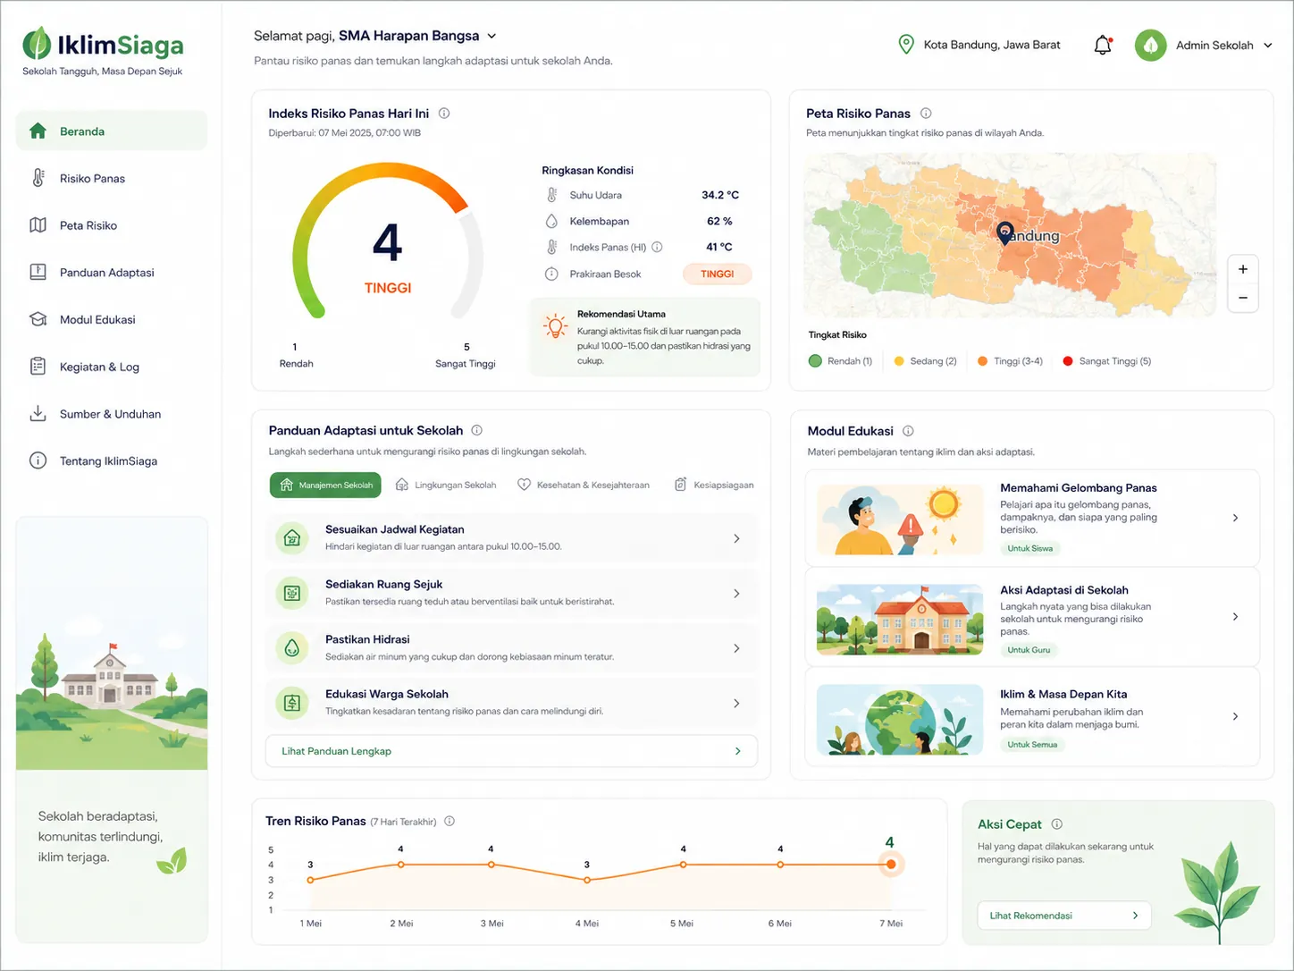Open Aksi Adaptasi di Sekolah module chevron
This screenshot has width=1294, height=971.
[x=1235, y=617]
